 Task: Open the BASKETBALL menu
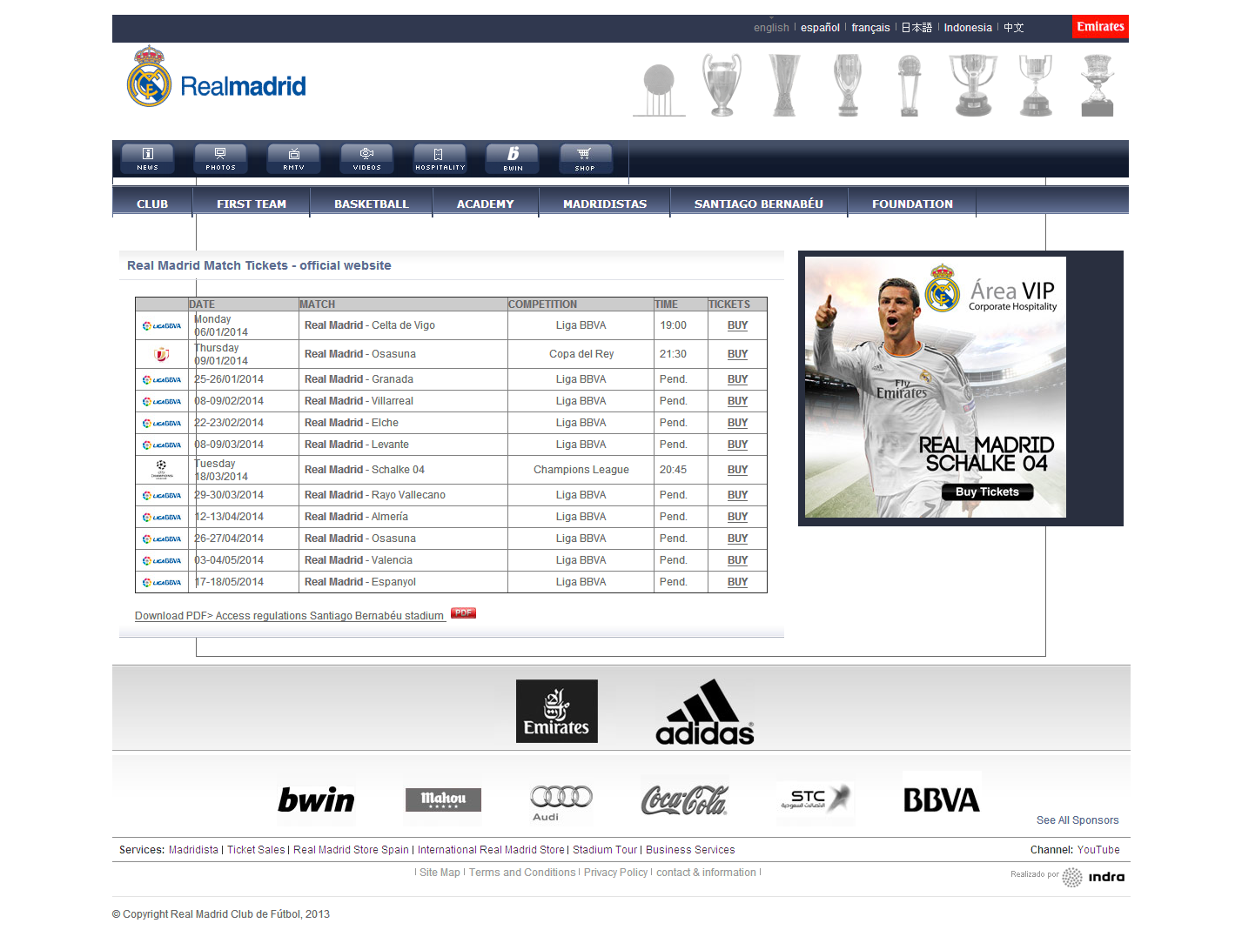pos(372,204)
